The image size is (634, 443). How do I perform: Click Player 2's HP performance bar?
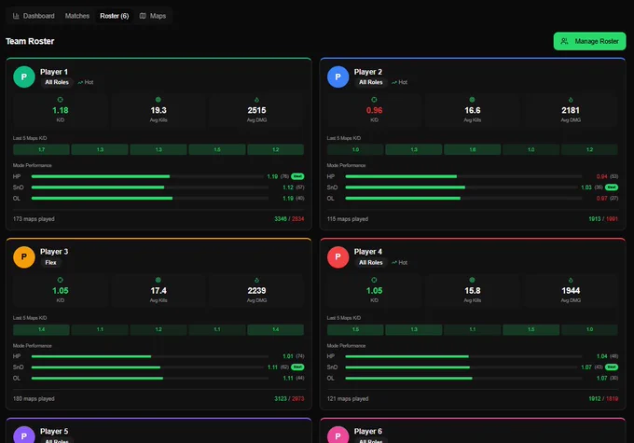point(463,176)
